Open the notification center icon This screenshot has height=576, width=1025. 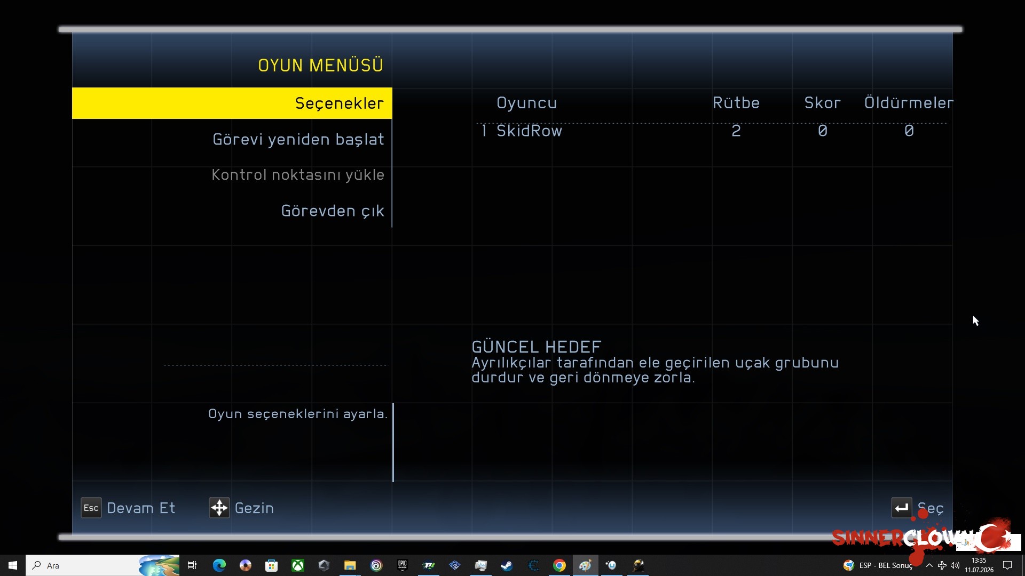tap(1007, 565)
